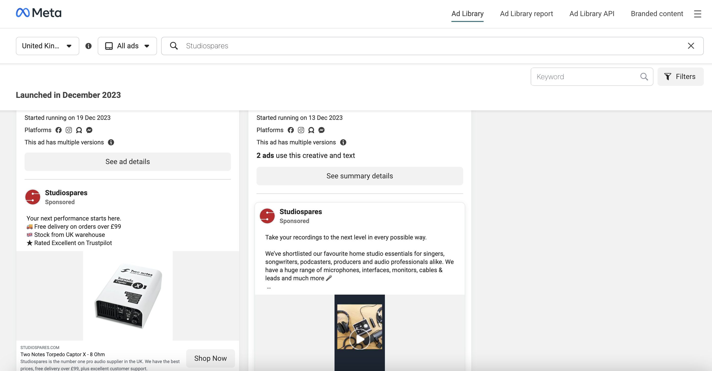Clear the Studiospares search with X
Image resolution: width=712 pixels, height=371 pixels.
coord(691,46)
